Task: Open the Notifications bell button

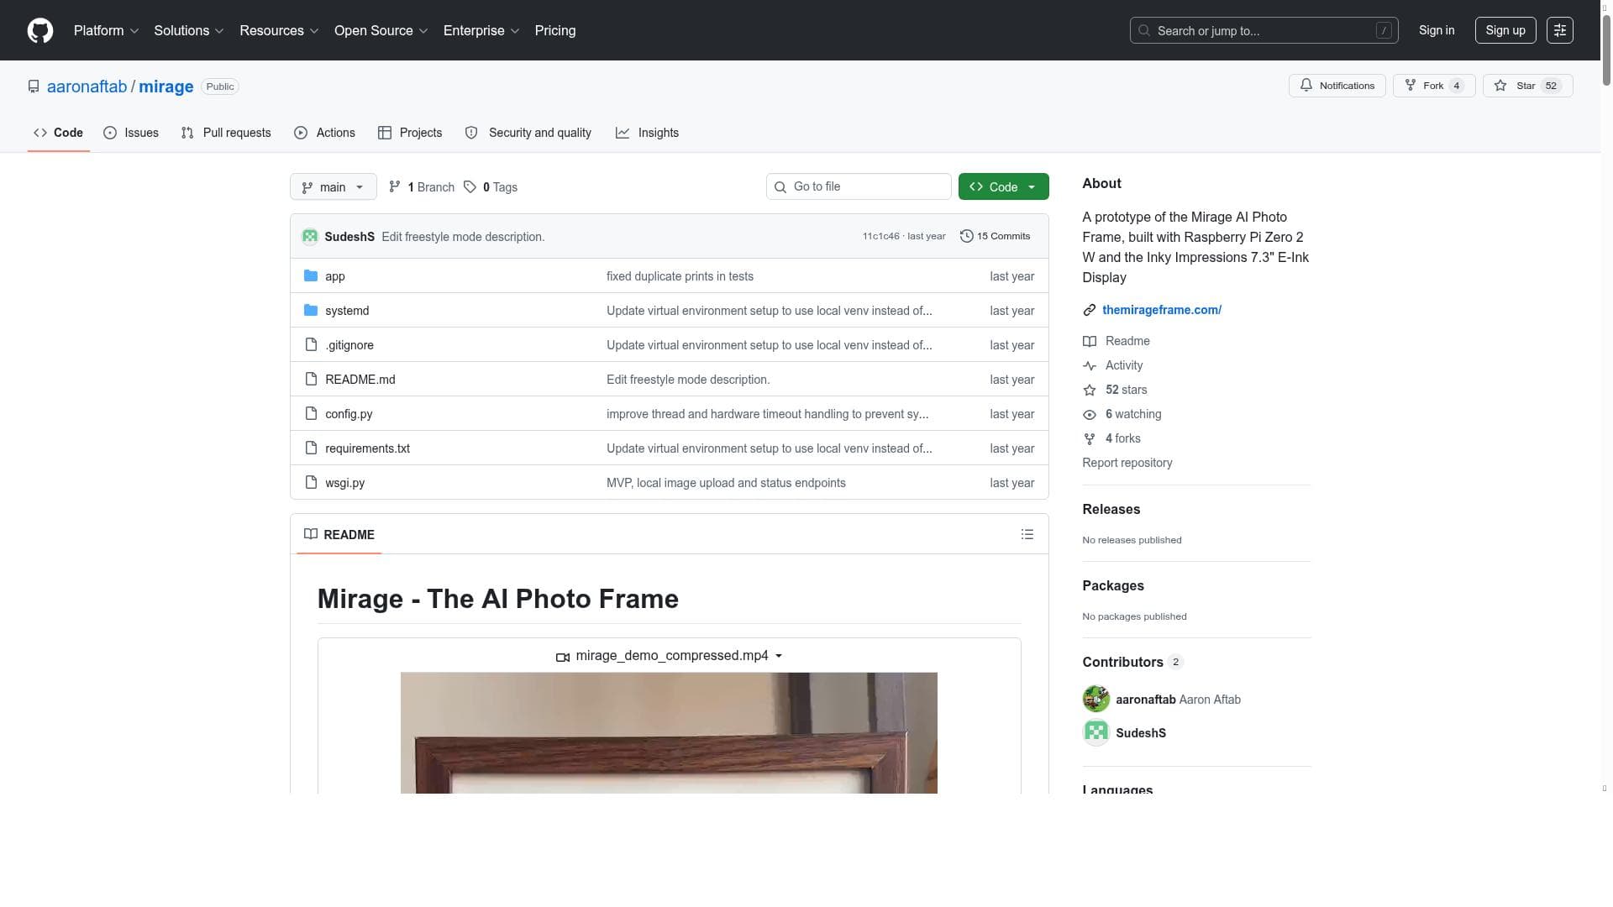Action: click(1337, 86)
